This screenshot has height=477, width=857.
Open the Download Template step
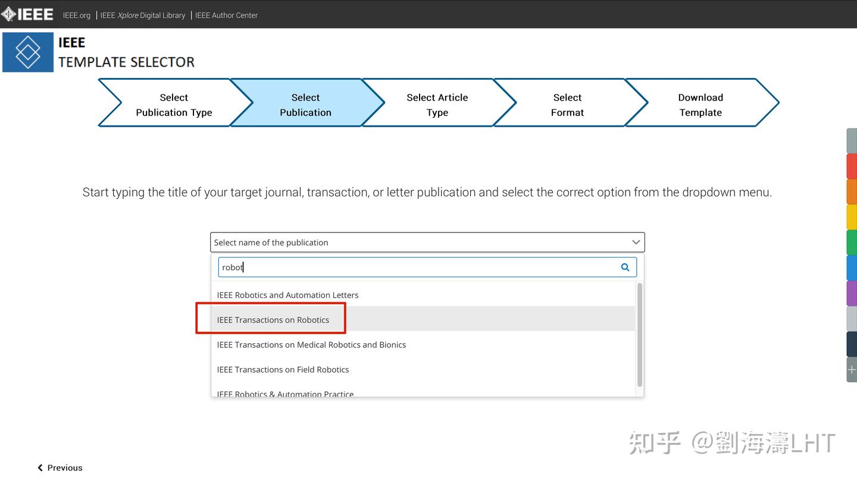(700, 105)
